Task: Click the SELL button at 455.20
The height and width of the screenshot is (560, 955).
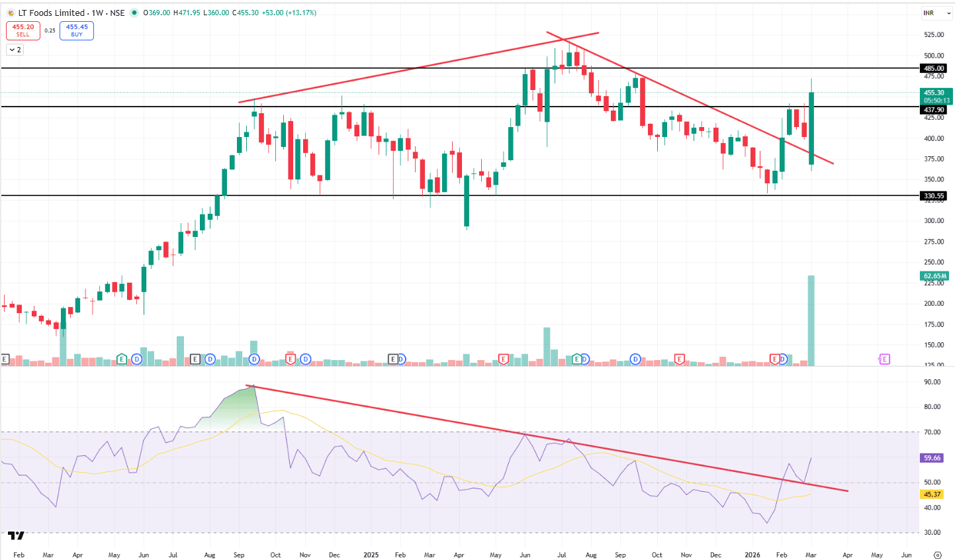Action: [x=23, y=30]
